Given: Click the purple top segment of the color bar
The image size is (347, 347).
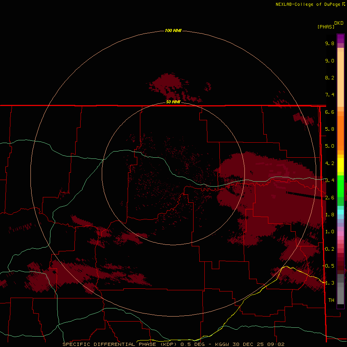Looking at the screenshot, I should (x=340, y=39).
